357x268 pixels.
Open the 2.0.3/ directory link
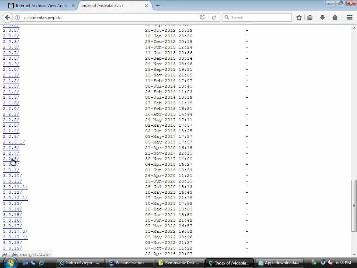[x=11, y=30]
